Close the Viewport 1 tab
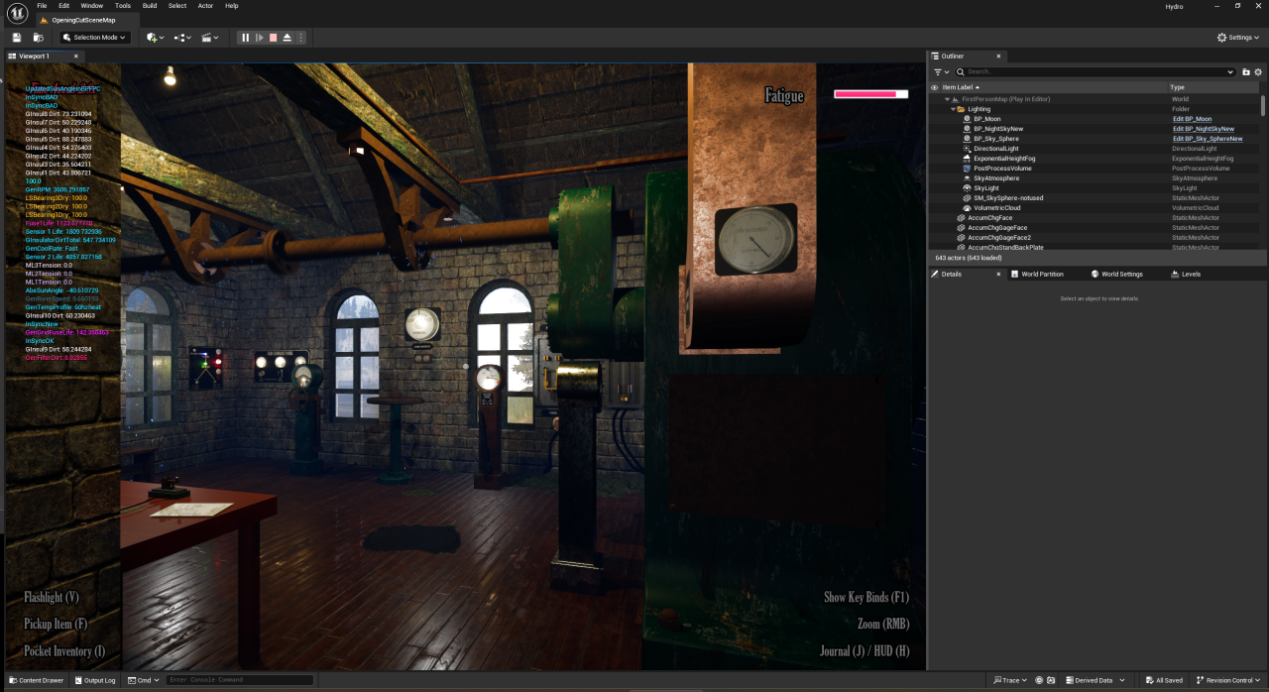The image size is (1269, 692). pos(76,57)
